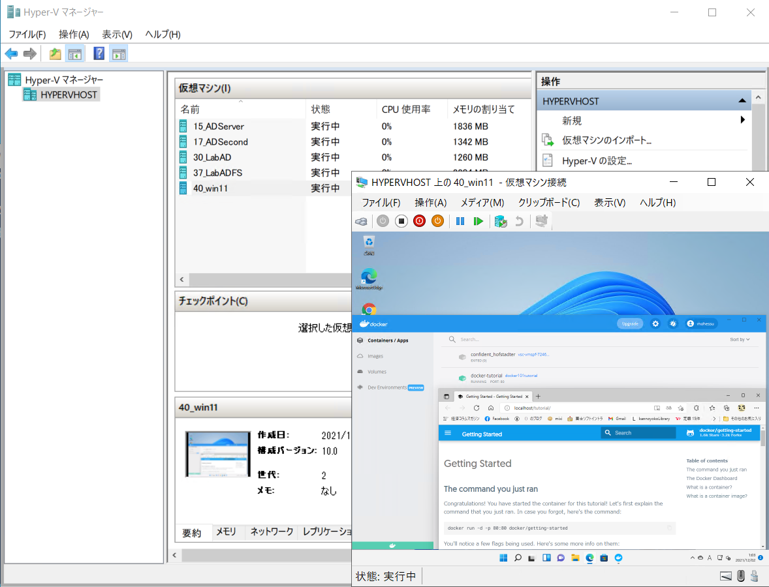The width and height of the screenshot is (769, 587).
Task: Show hidden tray icons chevron in VM taskbar
Action: pos(692,558)
